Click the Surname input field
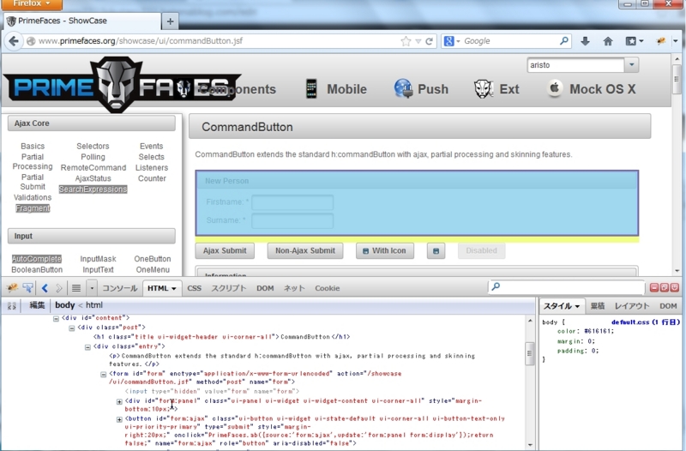Screen dimensions: 686x451 coord(292,221)
